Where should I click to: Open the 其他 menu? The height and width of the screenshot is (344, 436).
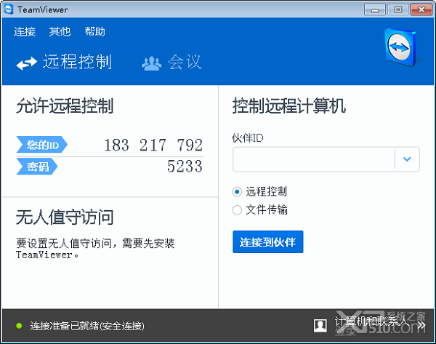60,31
